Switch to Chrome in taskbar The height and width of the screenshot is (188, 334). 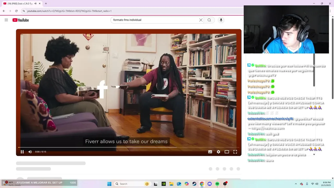point(202,184)
